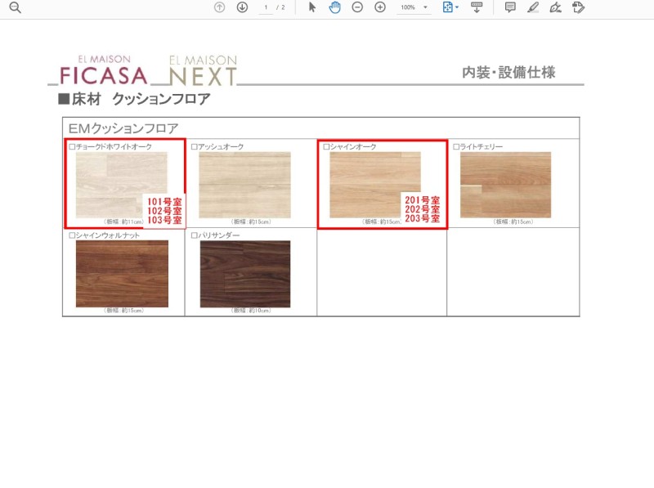Open fit page options arrow
Image resolution: width=654 pixels, height=488 pixels.
coord(457,7)
